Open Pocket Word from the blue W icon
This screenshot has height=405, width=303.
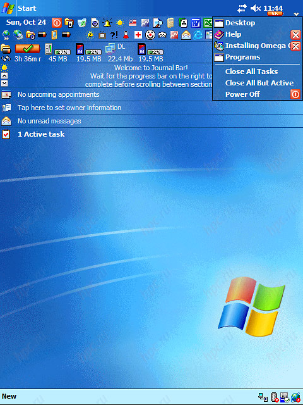tap(196, 23)
